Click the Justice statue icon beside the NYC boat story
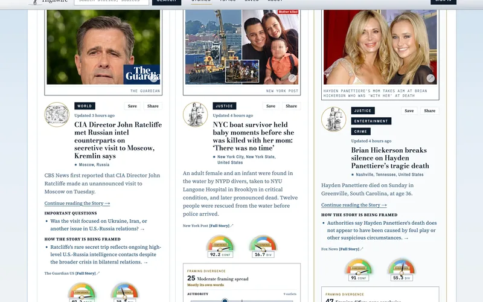Viewport: 483px width, 302px height. pyautogui.click(x=195, y=114)
